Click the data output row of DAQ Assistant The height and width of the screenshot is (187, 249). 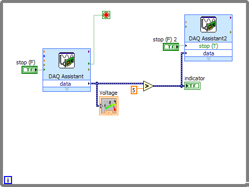[67, 84]
